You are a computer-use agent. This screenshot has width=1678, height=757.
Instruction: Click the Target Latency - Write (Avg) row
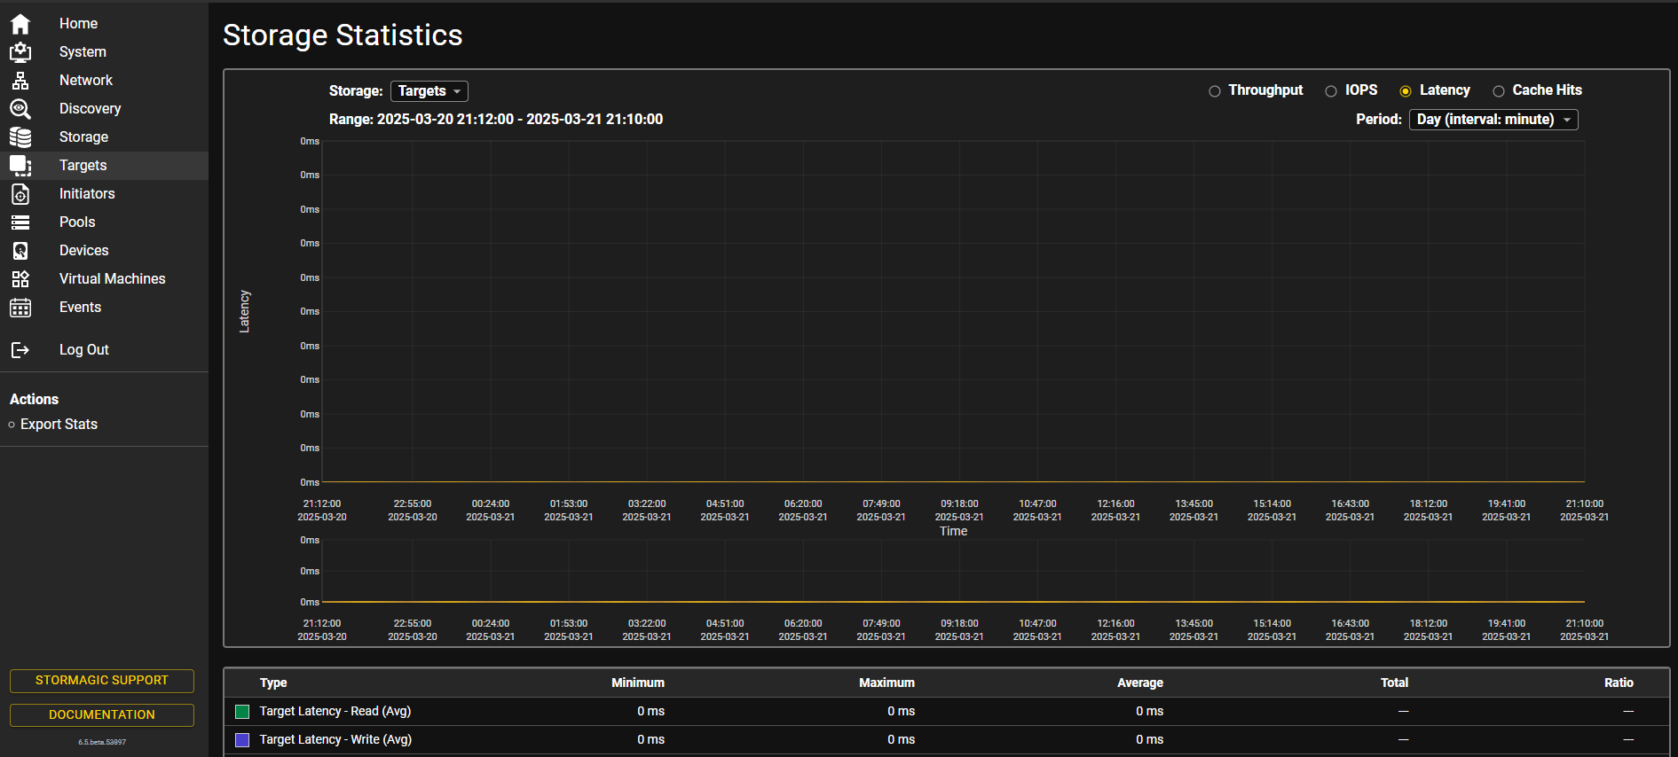click(946, 740)
